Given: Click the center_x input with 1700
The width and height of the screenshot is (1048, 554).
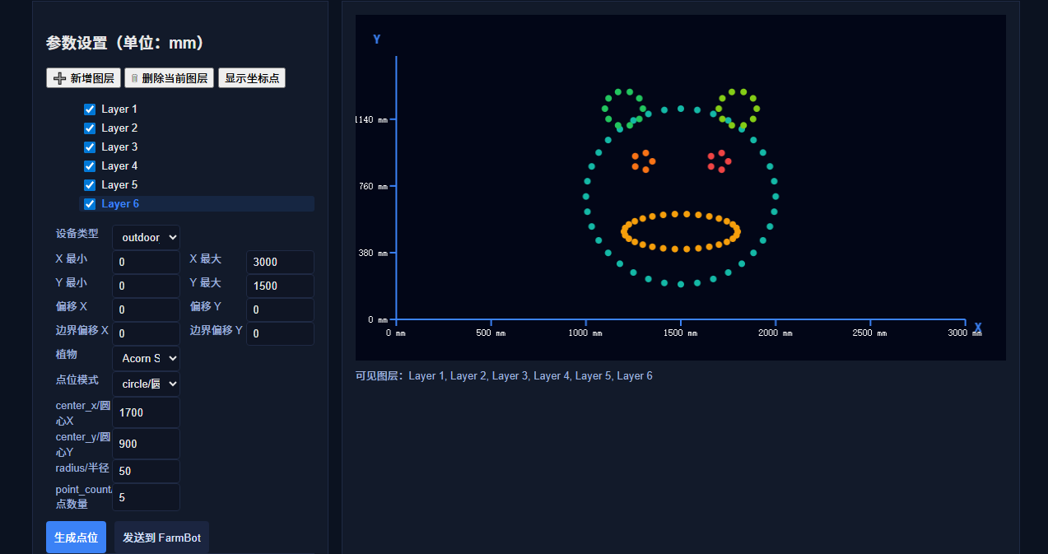Looking at the screenshot, I should (x=146, y=413).
